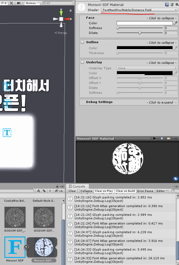Click the Project favorites star icon

point(50,191)
